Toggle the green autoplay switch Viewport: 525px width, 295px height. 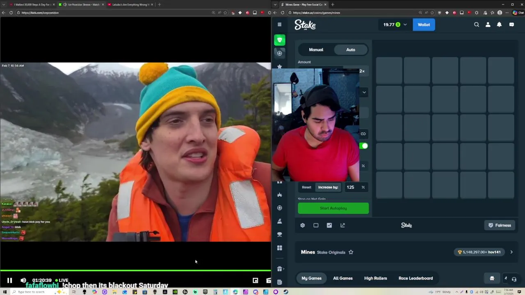[364, 146]
